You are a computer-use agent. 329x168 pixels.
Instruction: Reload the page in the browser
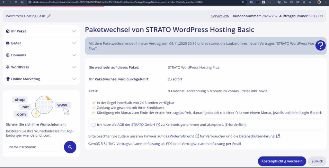point(16,2)
